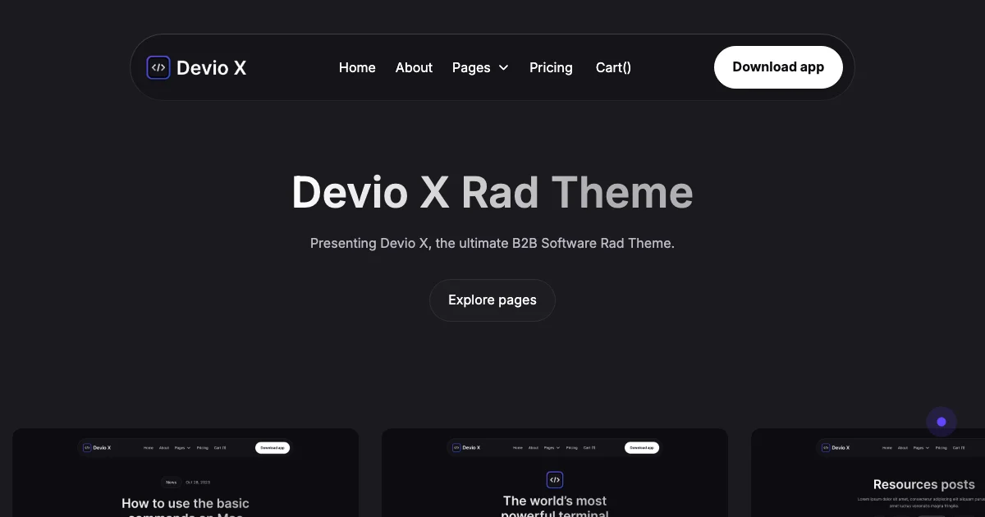Click the Explore pages button
This screenshot has width=985, height=517.
click(x=492, y=300)
